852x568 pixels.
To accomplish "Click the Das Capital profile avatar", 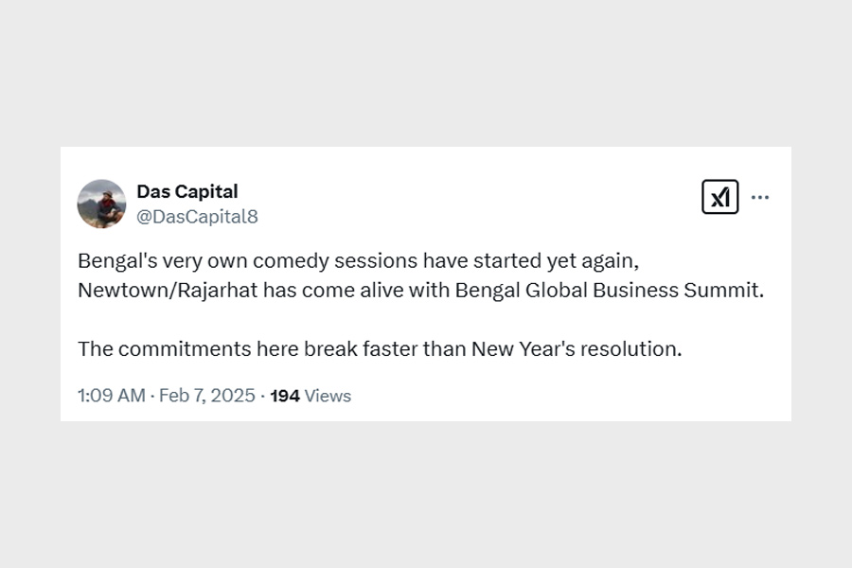I will point(101,204).
